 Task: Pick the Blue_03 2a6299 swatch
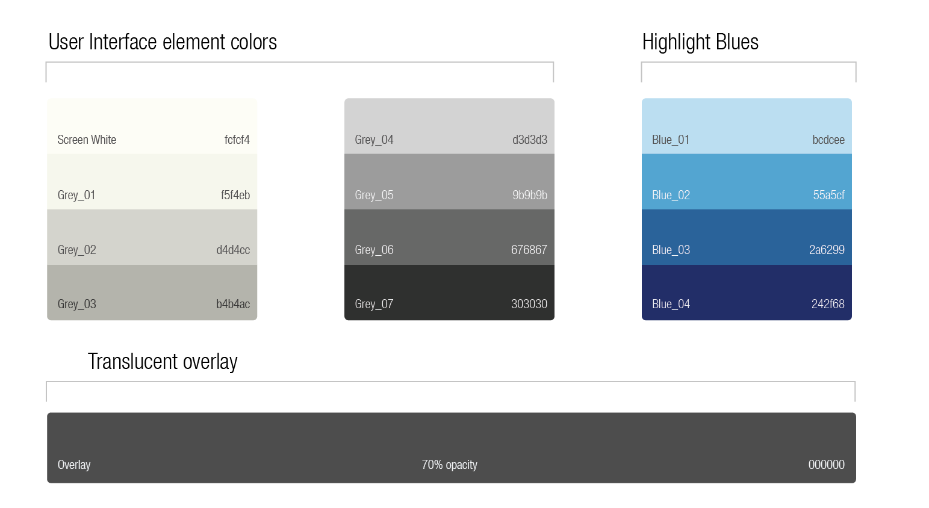pos(747,237)
